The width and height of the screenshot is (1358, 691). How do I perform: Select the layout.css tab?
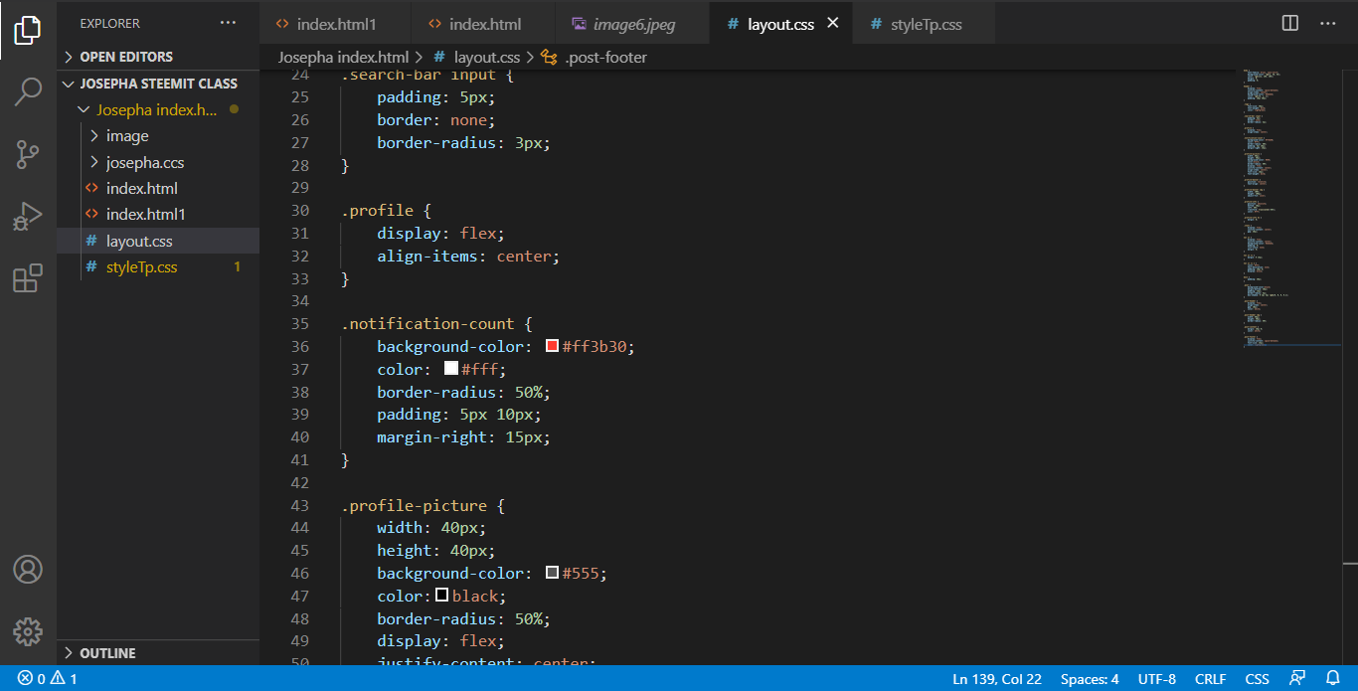point(780,24)
